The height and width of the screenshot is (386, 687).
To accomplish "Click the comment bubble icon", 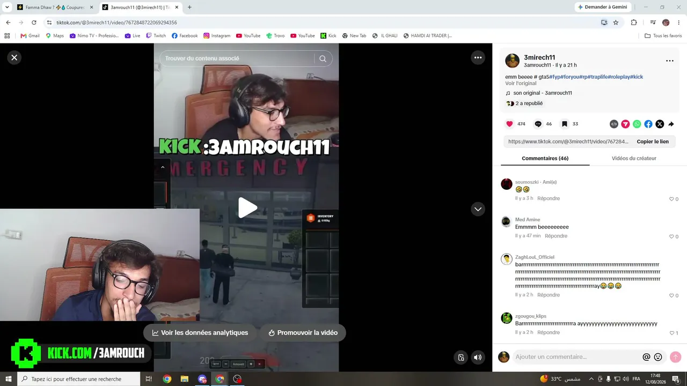I will (538, 124).
